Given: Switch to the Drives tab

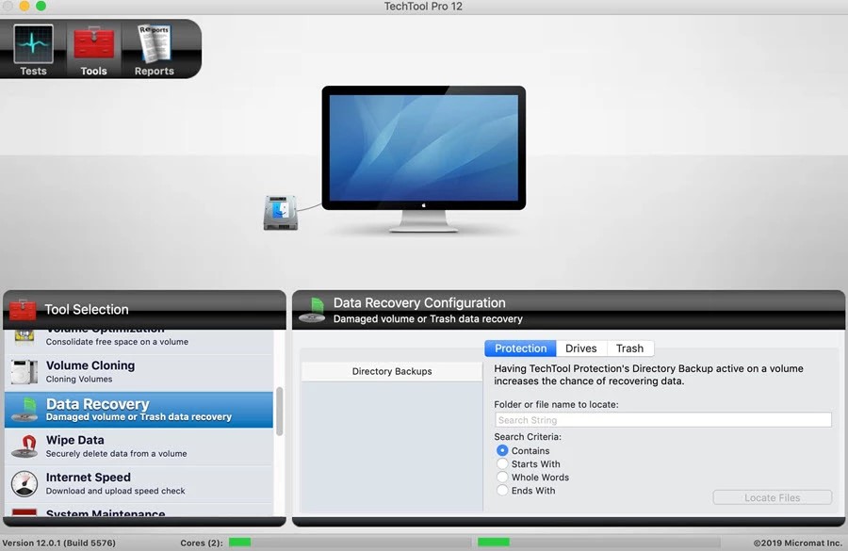Looking at the screenshot, I should (x=580, y=348).
